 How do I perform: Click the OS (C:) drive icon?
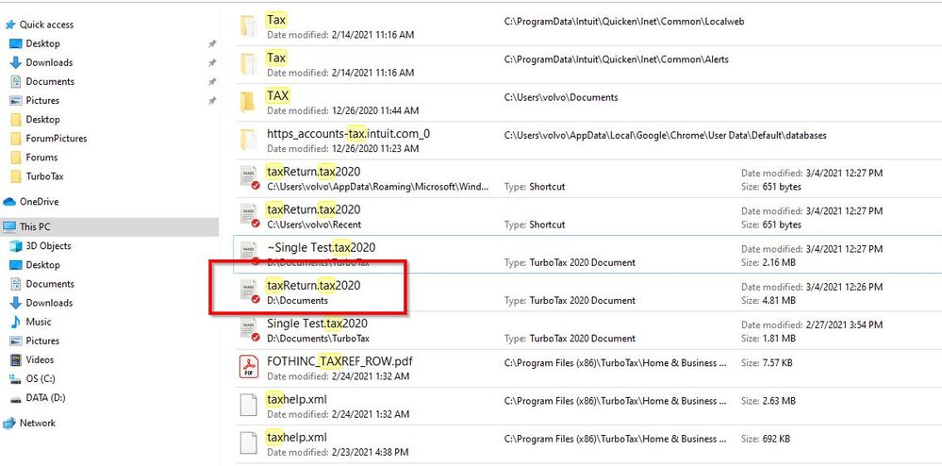coord(16,379)
